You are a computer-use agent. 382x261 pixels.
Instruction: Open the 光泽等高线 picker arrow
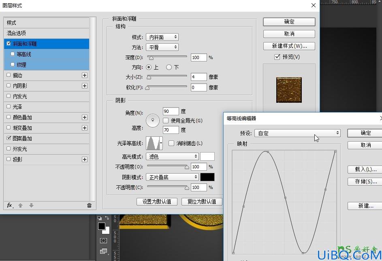tap(161, 143)
